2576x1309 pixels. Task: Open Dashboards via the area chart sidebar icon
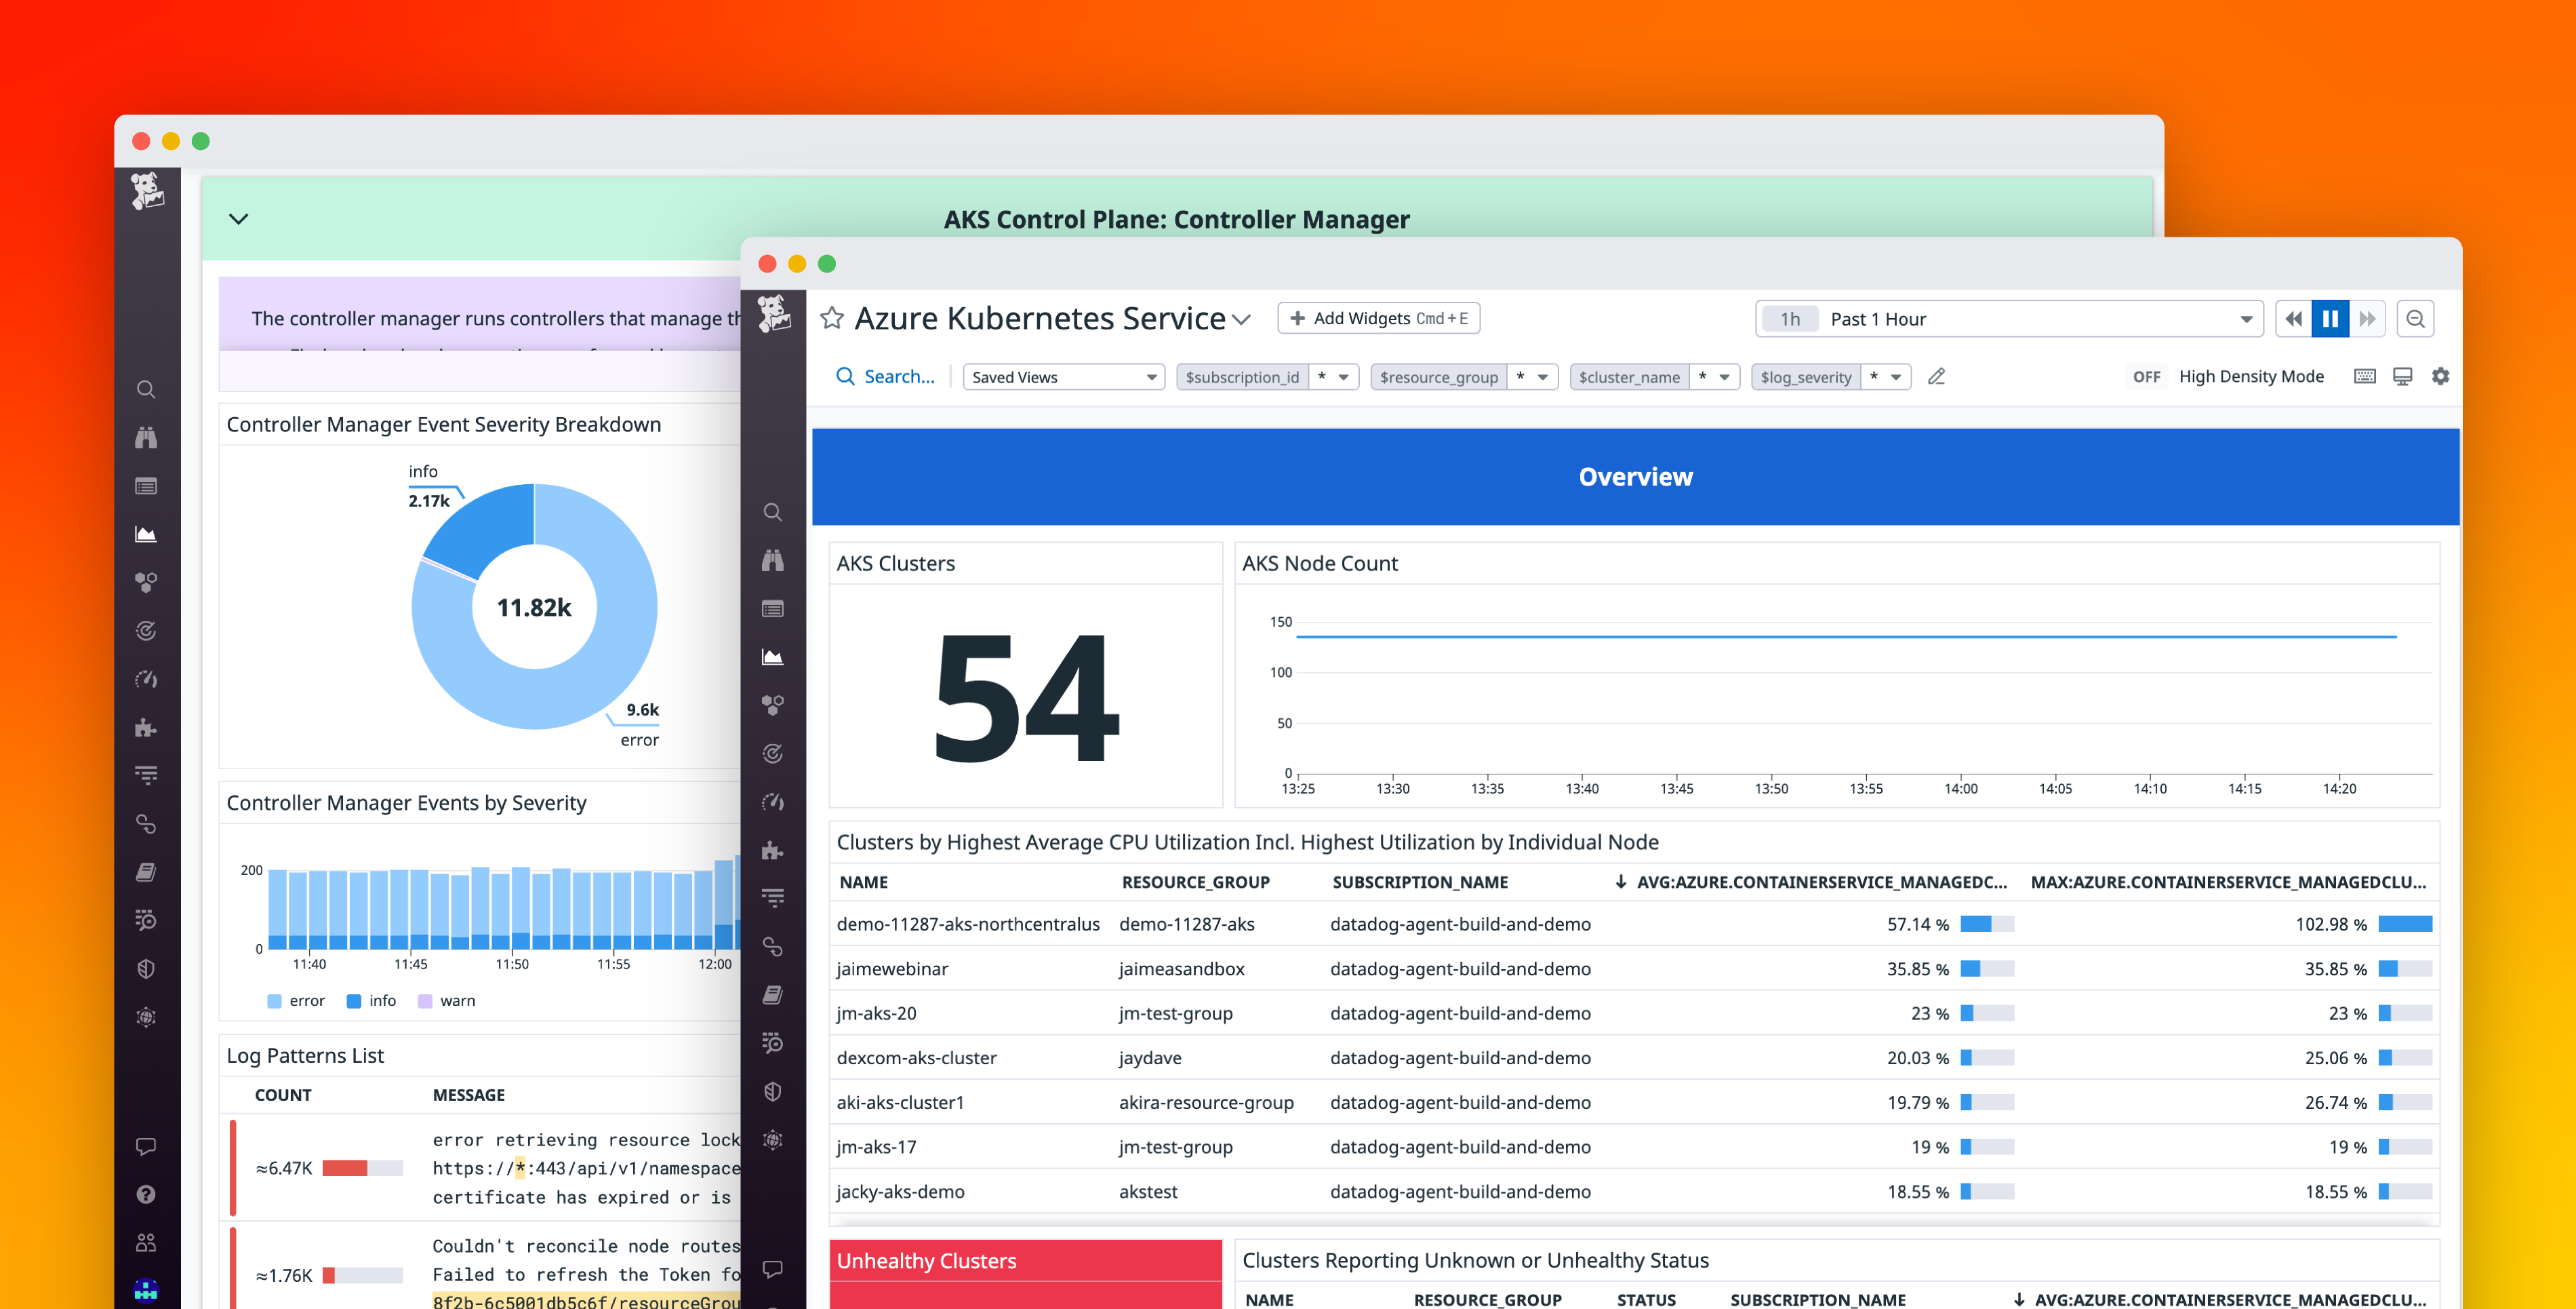[x=772, y=657]
